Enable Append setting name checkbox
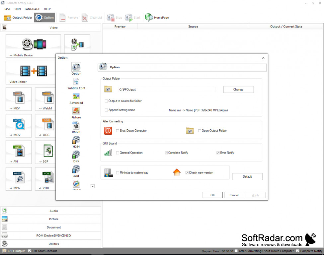 (x=107, y=110)
